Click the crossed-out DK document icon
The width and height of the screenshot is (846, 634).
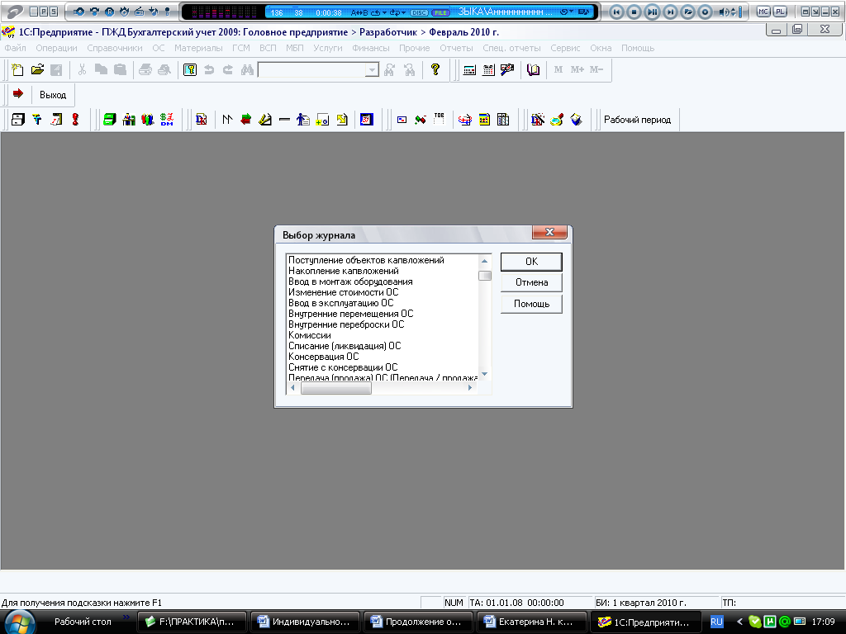[537, 119]
